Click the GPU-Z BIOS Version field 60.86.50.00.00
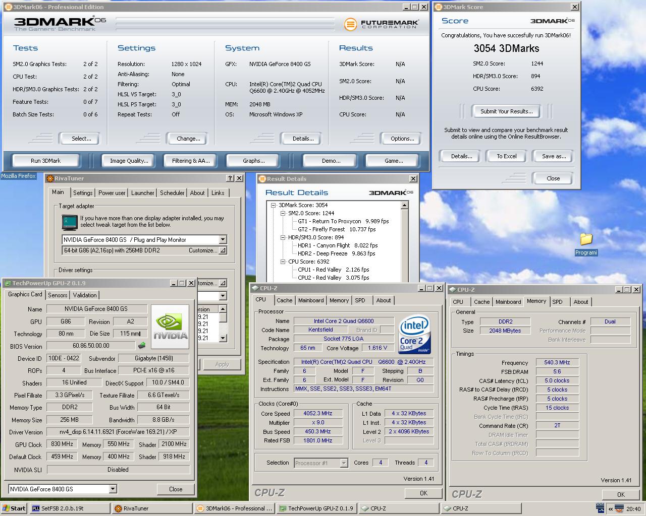The width and height of the screenshot is (646, 516). click(91, 346)
